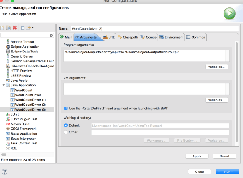
Task: Delete selected configuration with red X icon
Action: click(x=15, y=28)
